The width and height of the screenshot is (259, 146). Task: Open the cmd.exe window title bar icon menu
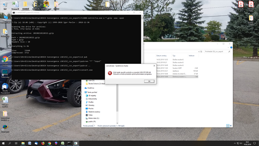[14, 13]
